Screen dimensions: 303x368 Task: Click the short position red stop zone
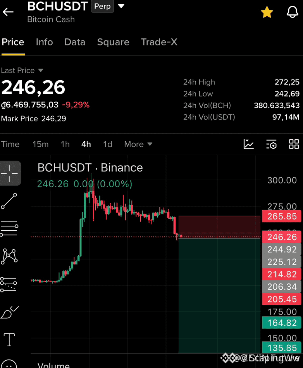pos(220,226)
